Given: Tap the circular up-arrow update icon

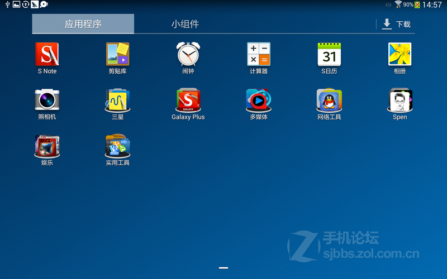Looking at the screenshot, I should (x=25, y=4).
